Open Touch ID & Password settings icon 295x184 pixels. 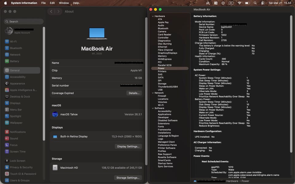pos(7,174)
